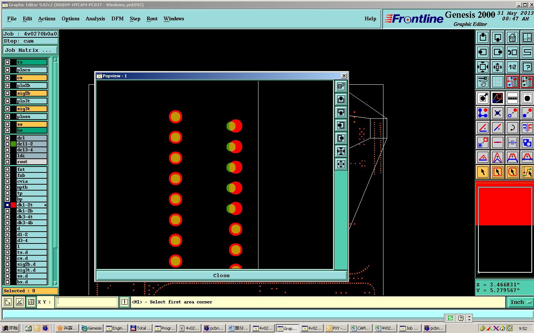The height and width of the screenshot is (333, 534).
Task: Open the File menu
Action: click(12, 18)
